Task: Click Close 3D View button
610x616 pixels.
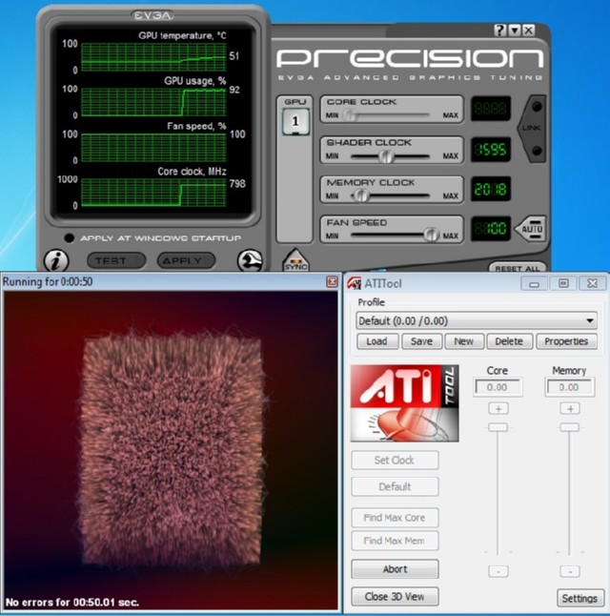Action: click(395, 597)
